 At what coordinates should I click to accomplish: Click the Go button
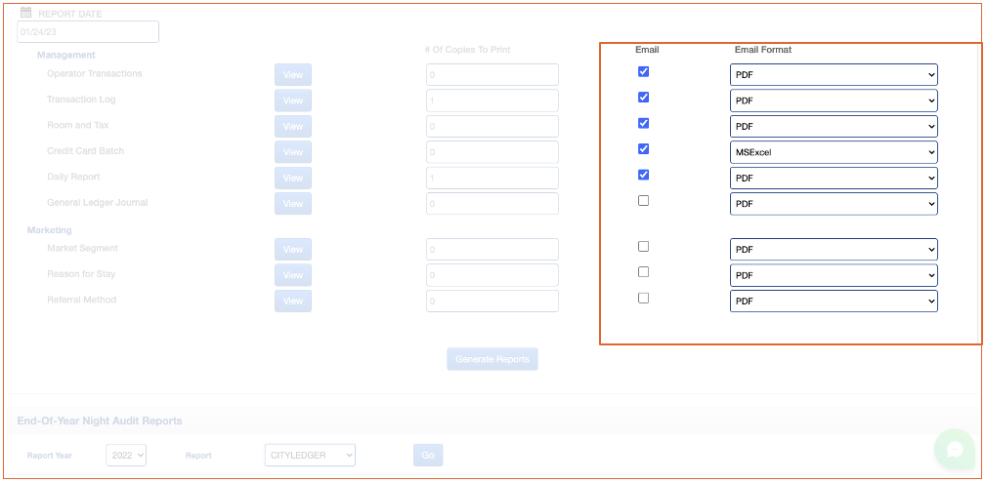[x=427, y=455]
